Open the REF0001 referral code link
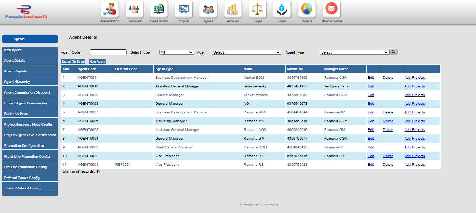This screenshot has height=213, width=476. coord(123,164)
